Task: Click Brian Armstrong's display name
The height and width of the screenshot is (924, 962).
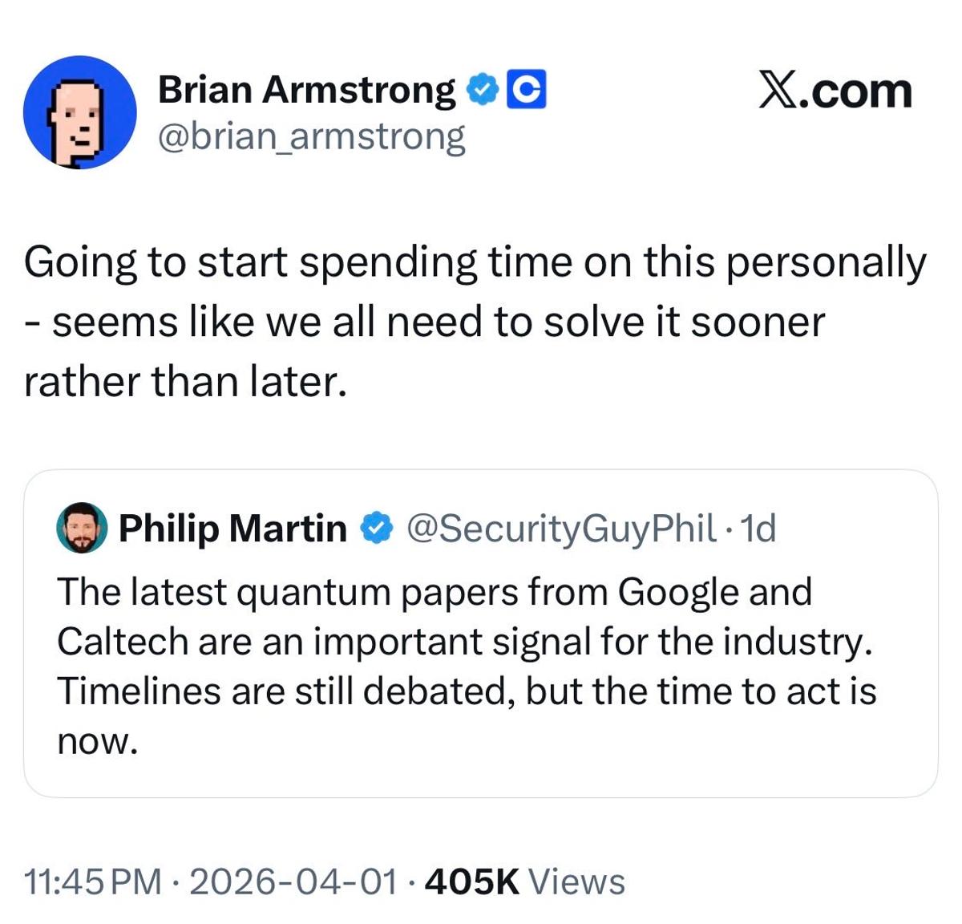Action: pyautogui.click(x=307, y=88)
